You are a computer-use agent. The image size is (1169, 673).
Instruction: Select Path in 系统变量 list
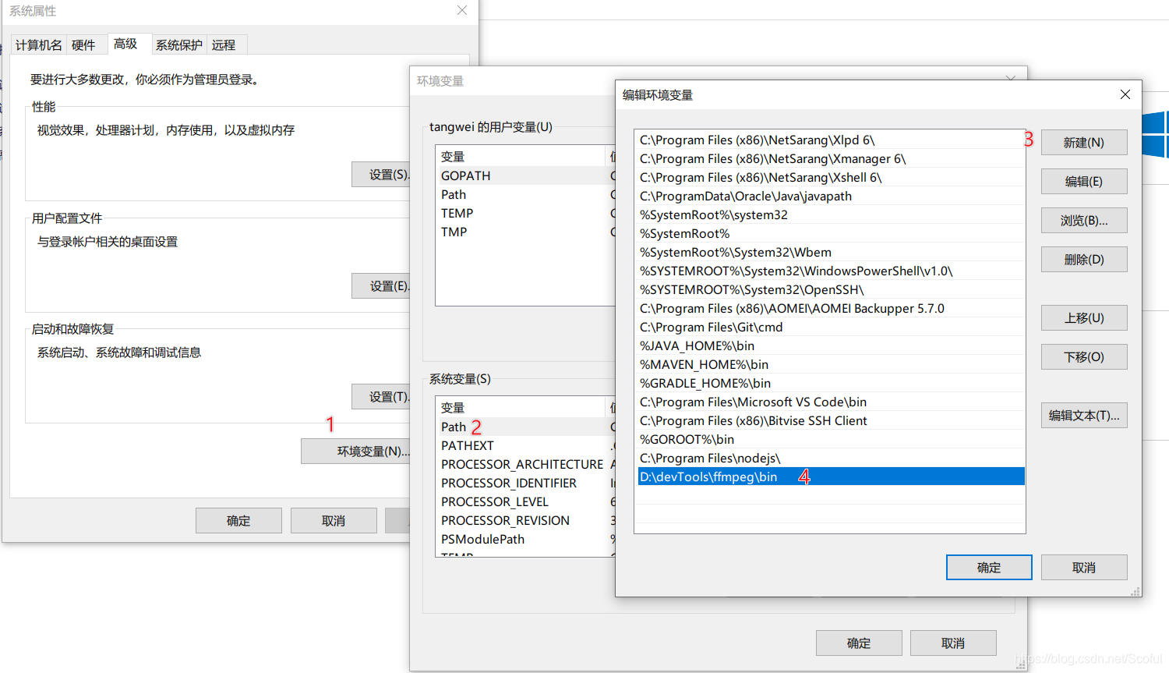click(x=526, y=427)
